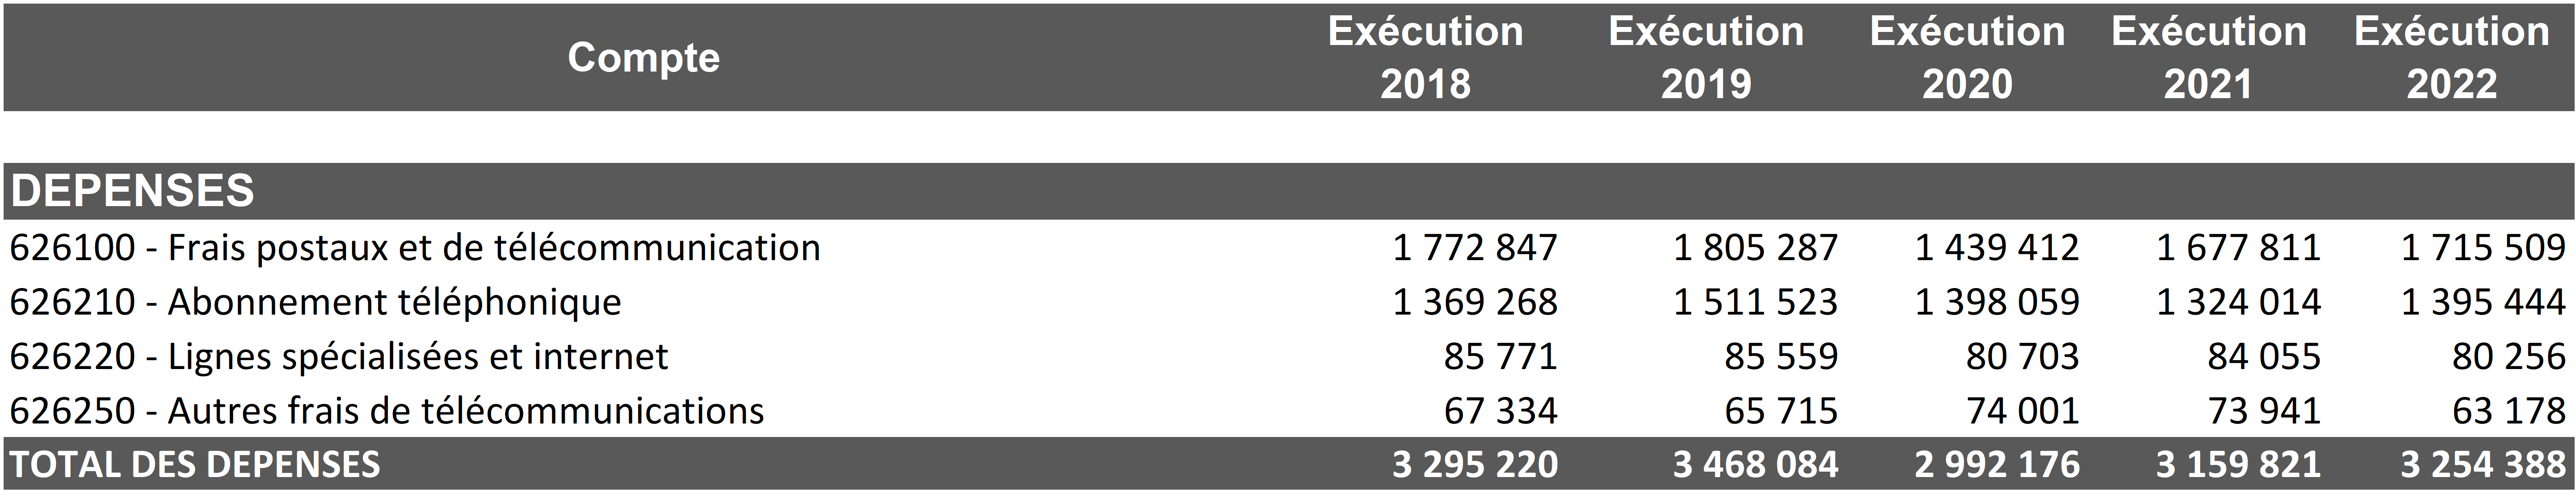The image size is (2576, 491).
Task: Select row 626210 Abonnement téléphonique
Action: [x=315, y=302]
